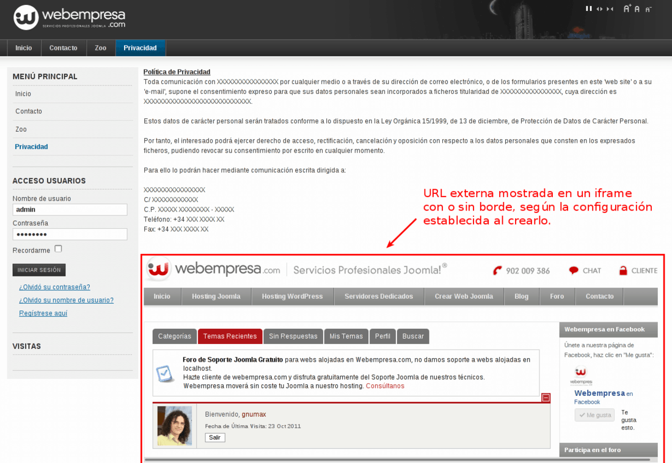The image size is (672, 463).
Task: Click the Iniciar Sesión button
Action: pos(39,270)
